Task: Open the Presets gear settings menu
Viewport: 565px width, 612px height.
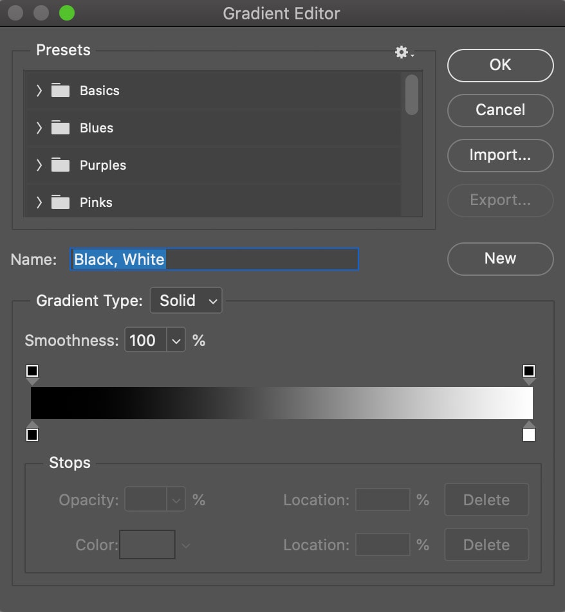Action: (x=403, y=52)
